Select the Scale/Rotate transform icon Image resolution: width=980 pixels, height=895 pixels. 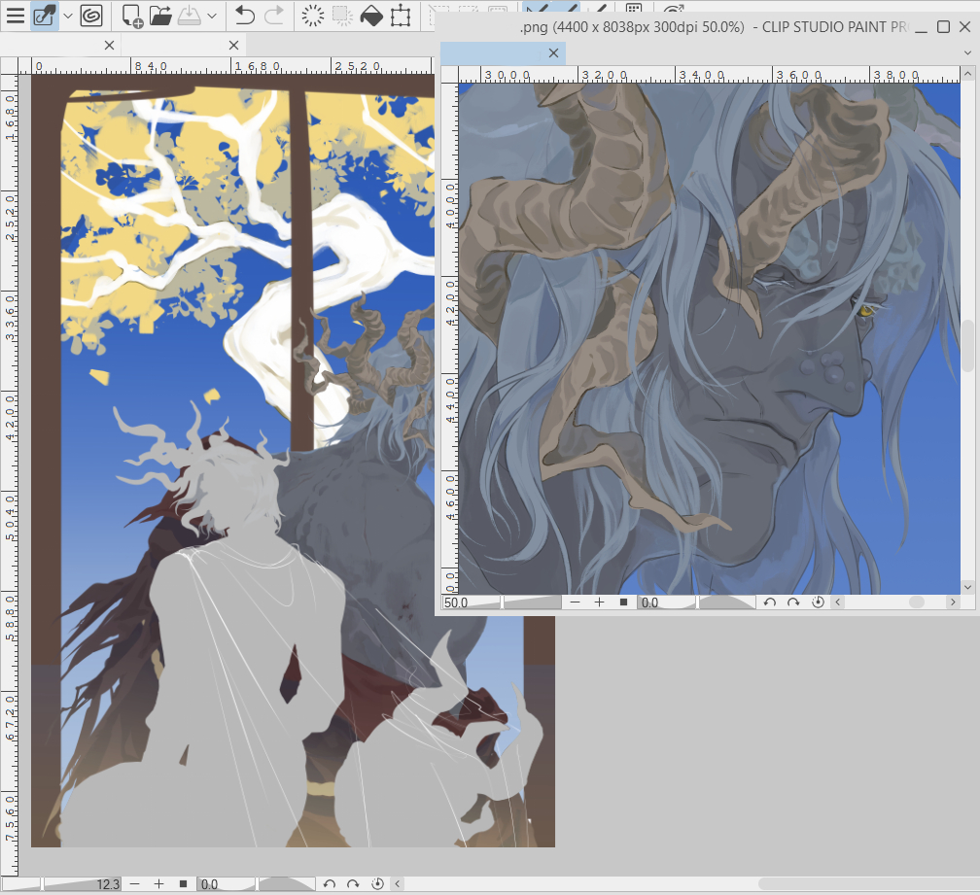[400, 16]
